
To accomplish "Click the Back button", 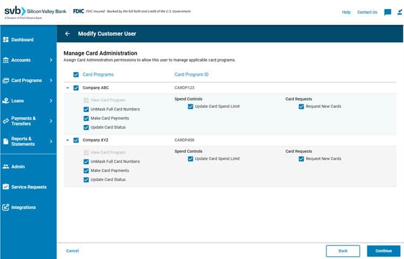I will coord(343,251).
